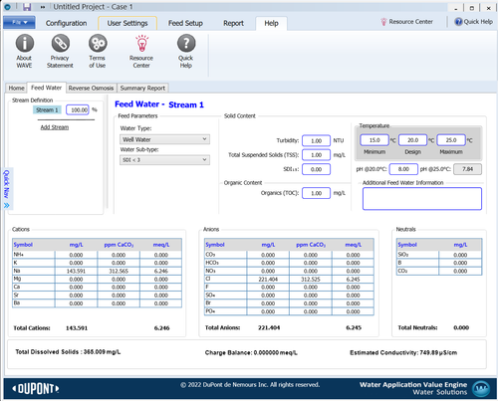Viewport: 498px width, 401px height.
Task: Open the Summary Report tab
Action: click(142, 88)
